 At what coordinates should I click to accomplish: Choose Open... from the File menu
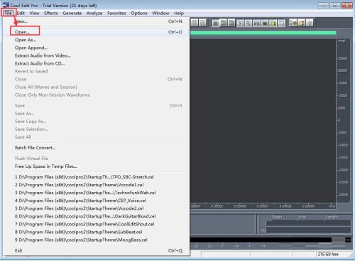coord(97,32)
